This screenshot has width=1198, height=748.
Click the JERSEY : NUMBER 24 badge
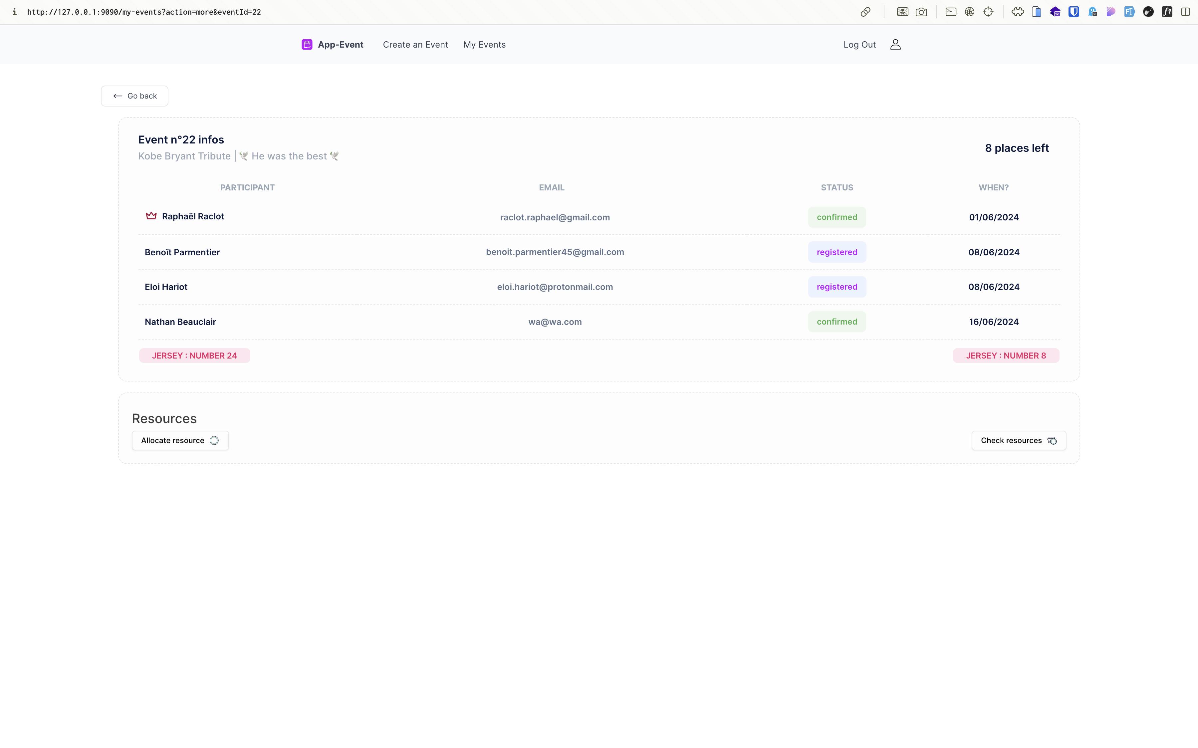point(194,356)
